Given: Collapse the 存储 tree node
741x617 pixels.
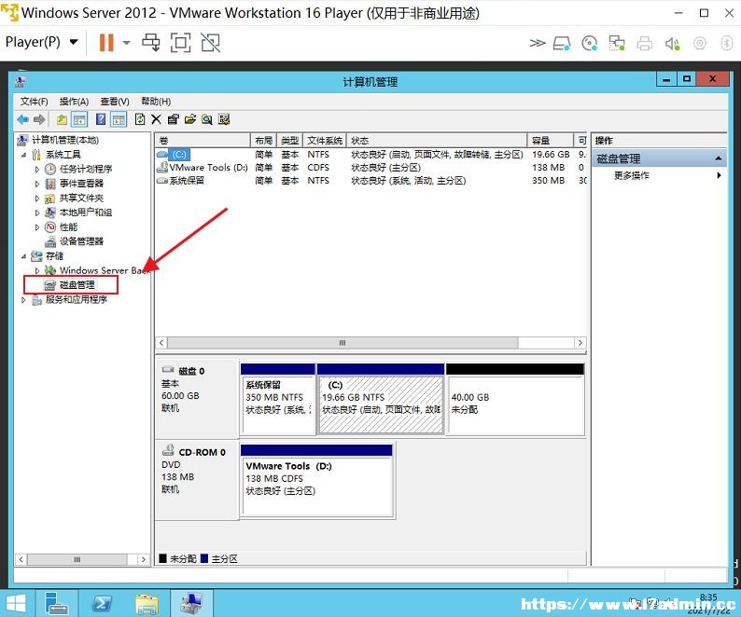Looking at the screenshot, I should click(x=23, y=256).
